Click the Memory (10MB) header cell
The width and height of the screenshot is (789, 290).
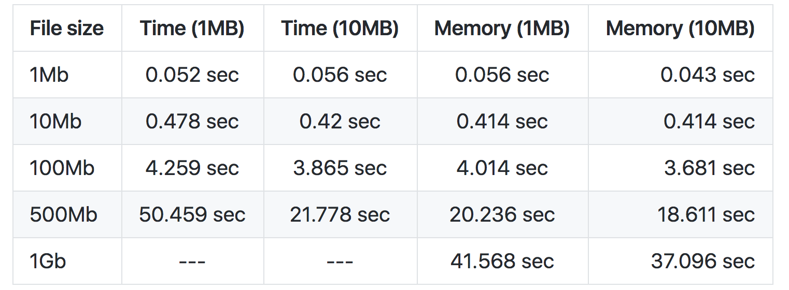(680, 28)
